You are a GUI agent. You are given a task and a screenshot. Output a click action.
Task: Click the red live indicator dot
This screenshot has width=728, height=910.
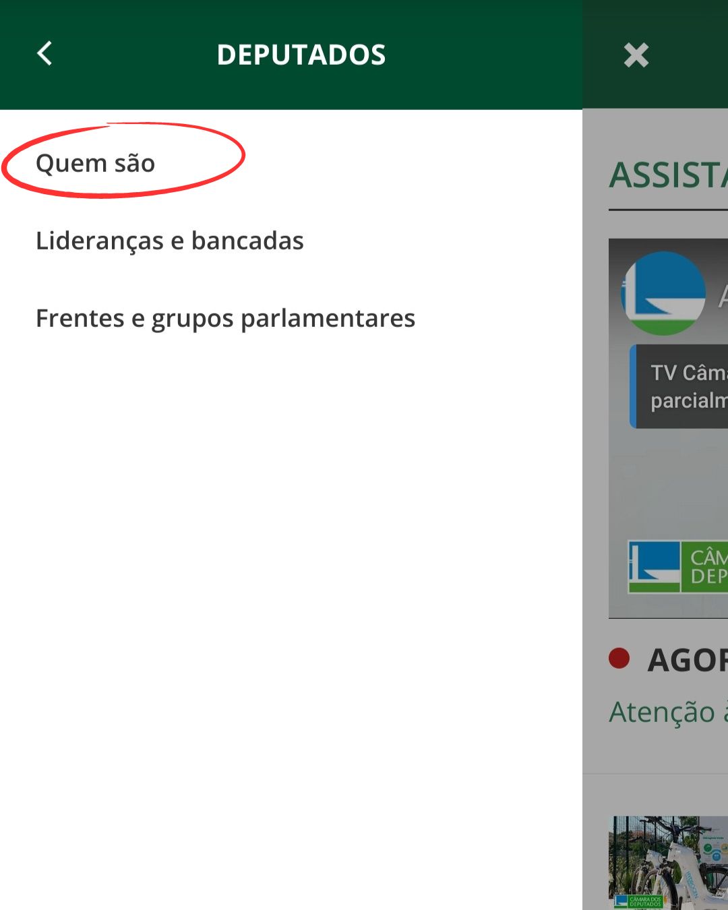(x=619, y=658)
